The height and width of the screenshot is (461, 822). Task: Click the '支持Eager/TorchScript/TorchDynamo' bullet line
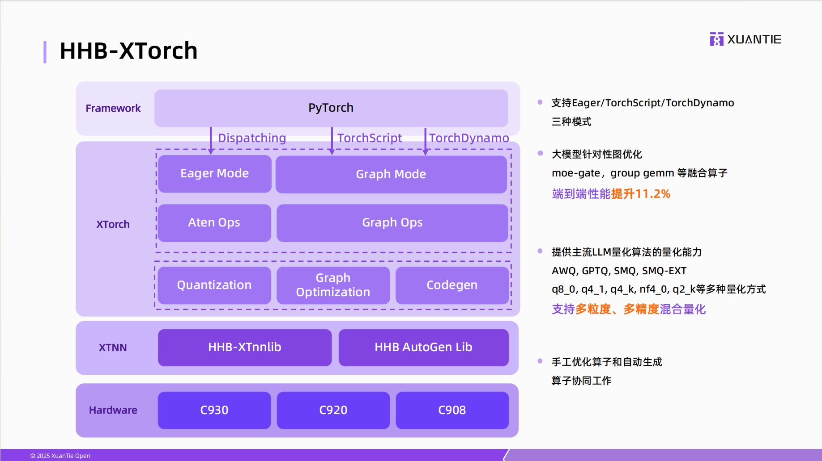coord(643,103)
